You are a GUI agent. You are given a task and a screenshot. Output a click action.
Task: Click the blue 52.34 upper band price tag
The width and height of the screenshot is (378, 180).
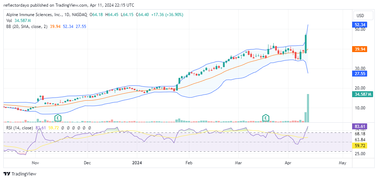click(360, 24)
